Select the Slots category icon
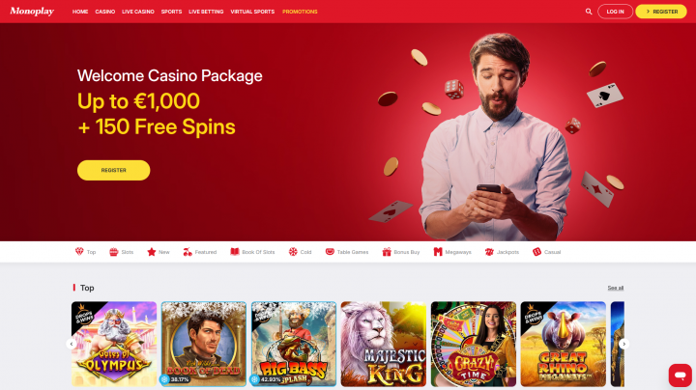The image size is (696, 390). [114, 252]
